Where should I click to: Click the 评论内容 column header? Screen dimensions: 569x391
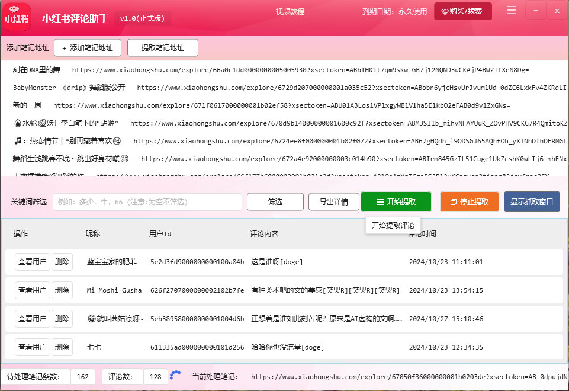point(264,234)
